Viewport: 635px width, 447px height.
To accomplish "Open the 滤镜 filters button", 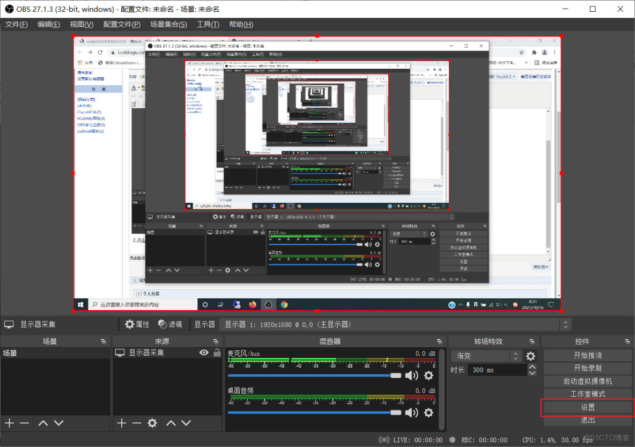I will point(170,324).
